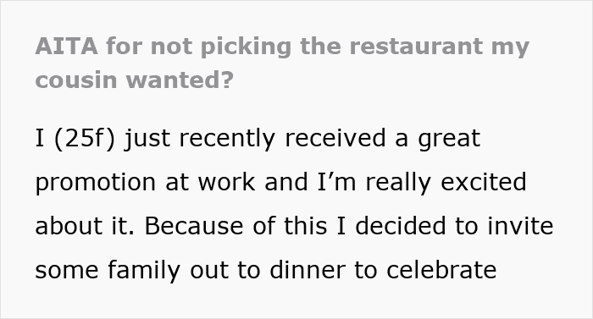Click "cousin wanted?" in the title
The width and height of the screenshot is (593, 319).
click(134, 80)
